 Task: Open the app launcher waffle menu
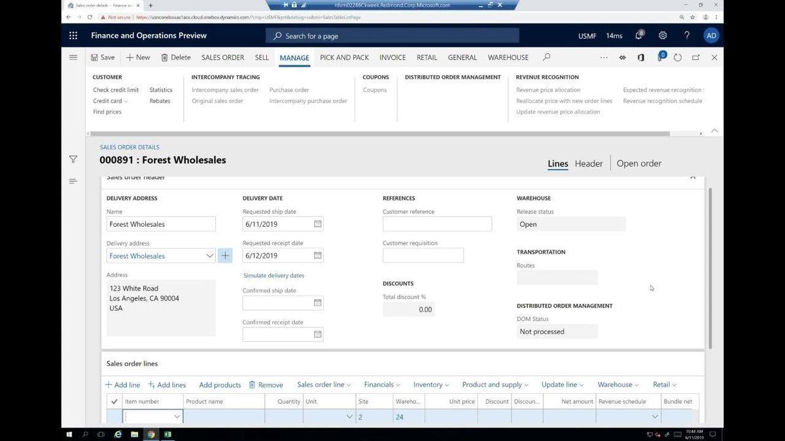pyautogui.click(x=73, y=36)
